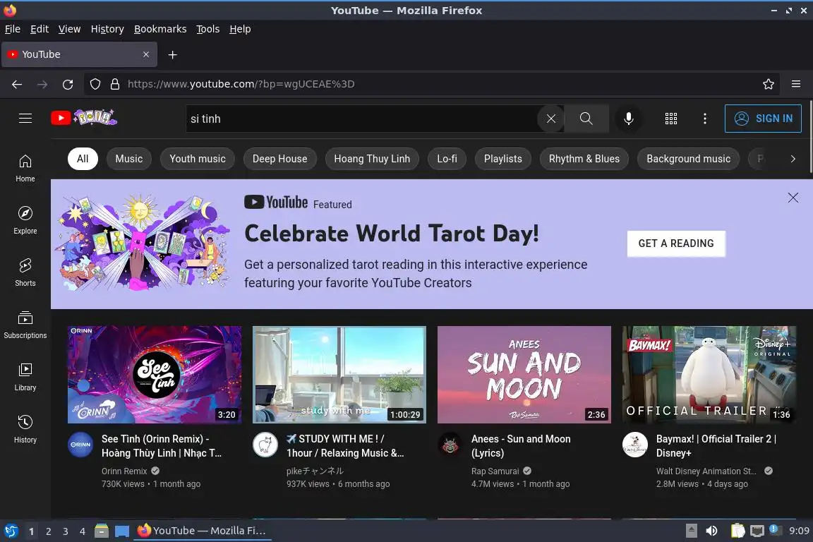813x542 pixels.
Task: Open Rap Samurai channel avatar
Action: (x=450, y=445)
